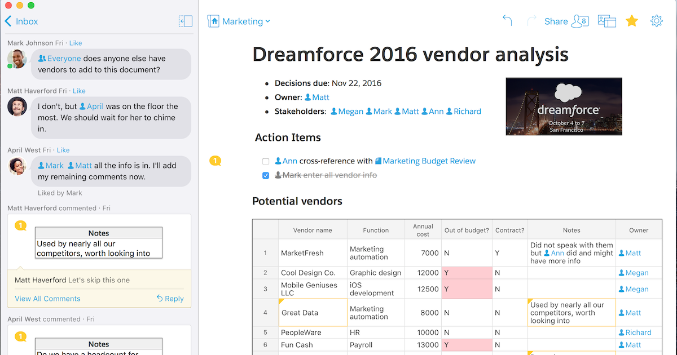
Task: Like Mark Johnson's message
Action: pyautogui.click(x=76, y=43)
